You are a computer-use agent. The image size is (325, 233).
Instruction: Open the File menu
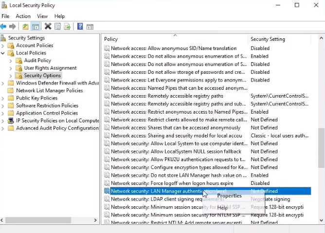(5, 16)
